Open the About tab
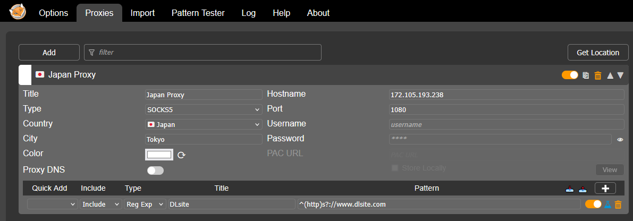Viewport: 633px width, 221px height. click(318, 13)
